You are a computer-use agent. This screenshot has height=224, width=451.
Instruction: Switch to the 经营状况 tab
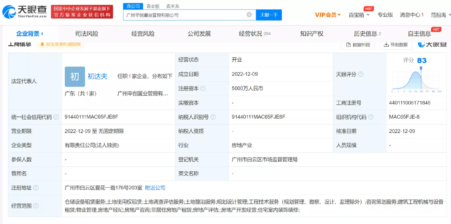[x=255, y=34]
